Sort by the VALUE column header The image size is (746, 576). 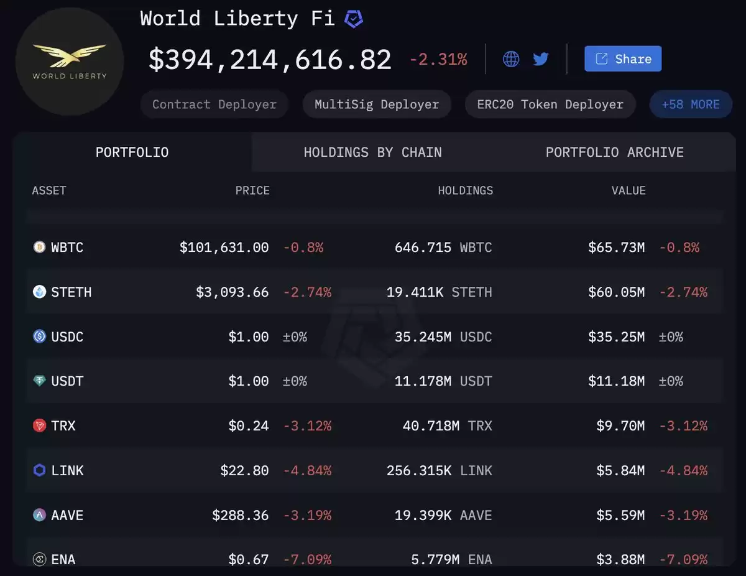pyautogui.click(x=629, y=191)
